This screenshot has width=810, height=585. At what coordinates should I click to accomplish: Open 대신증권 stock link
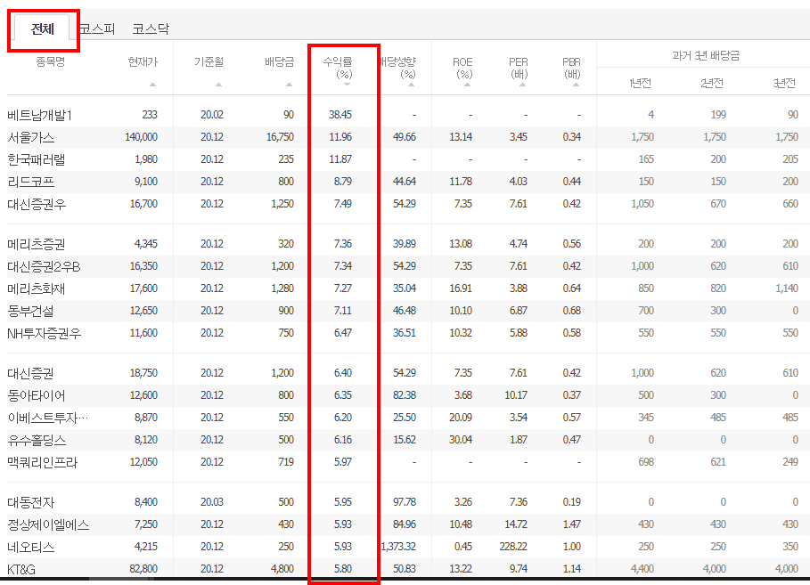[x=30, y=373]
